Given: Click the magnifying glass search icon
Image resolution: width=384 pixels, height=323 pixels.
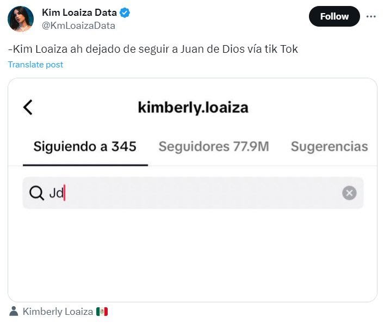Looking at the screenshot, I should (36, 193).
